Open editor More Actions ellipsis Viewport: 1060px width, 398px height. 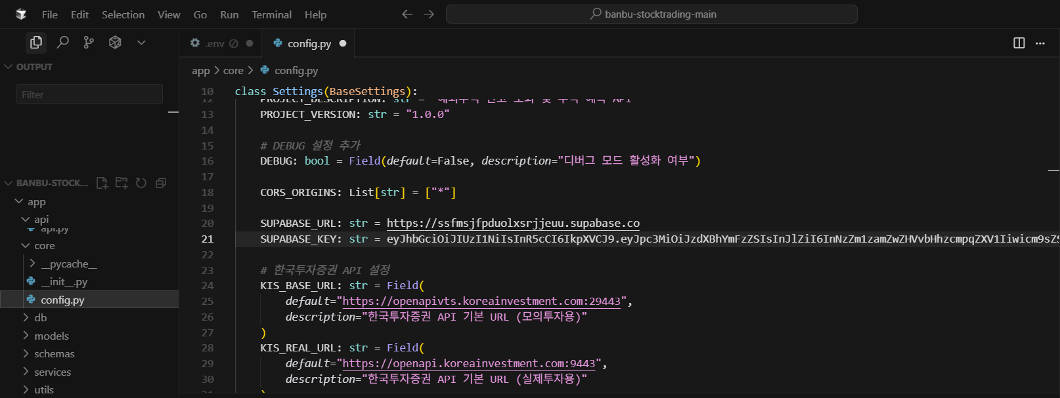pyautogui.click(x=1040, y=43)
